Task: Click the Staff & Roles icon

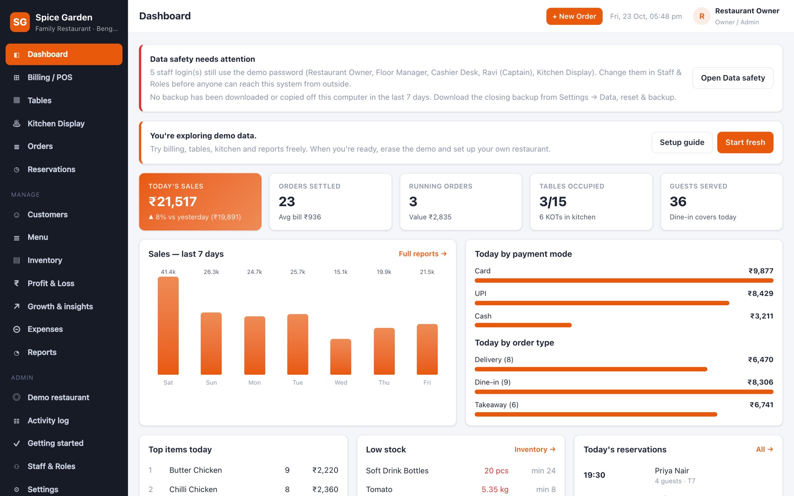Action: [17, 466]
